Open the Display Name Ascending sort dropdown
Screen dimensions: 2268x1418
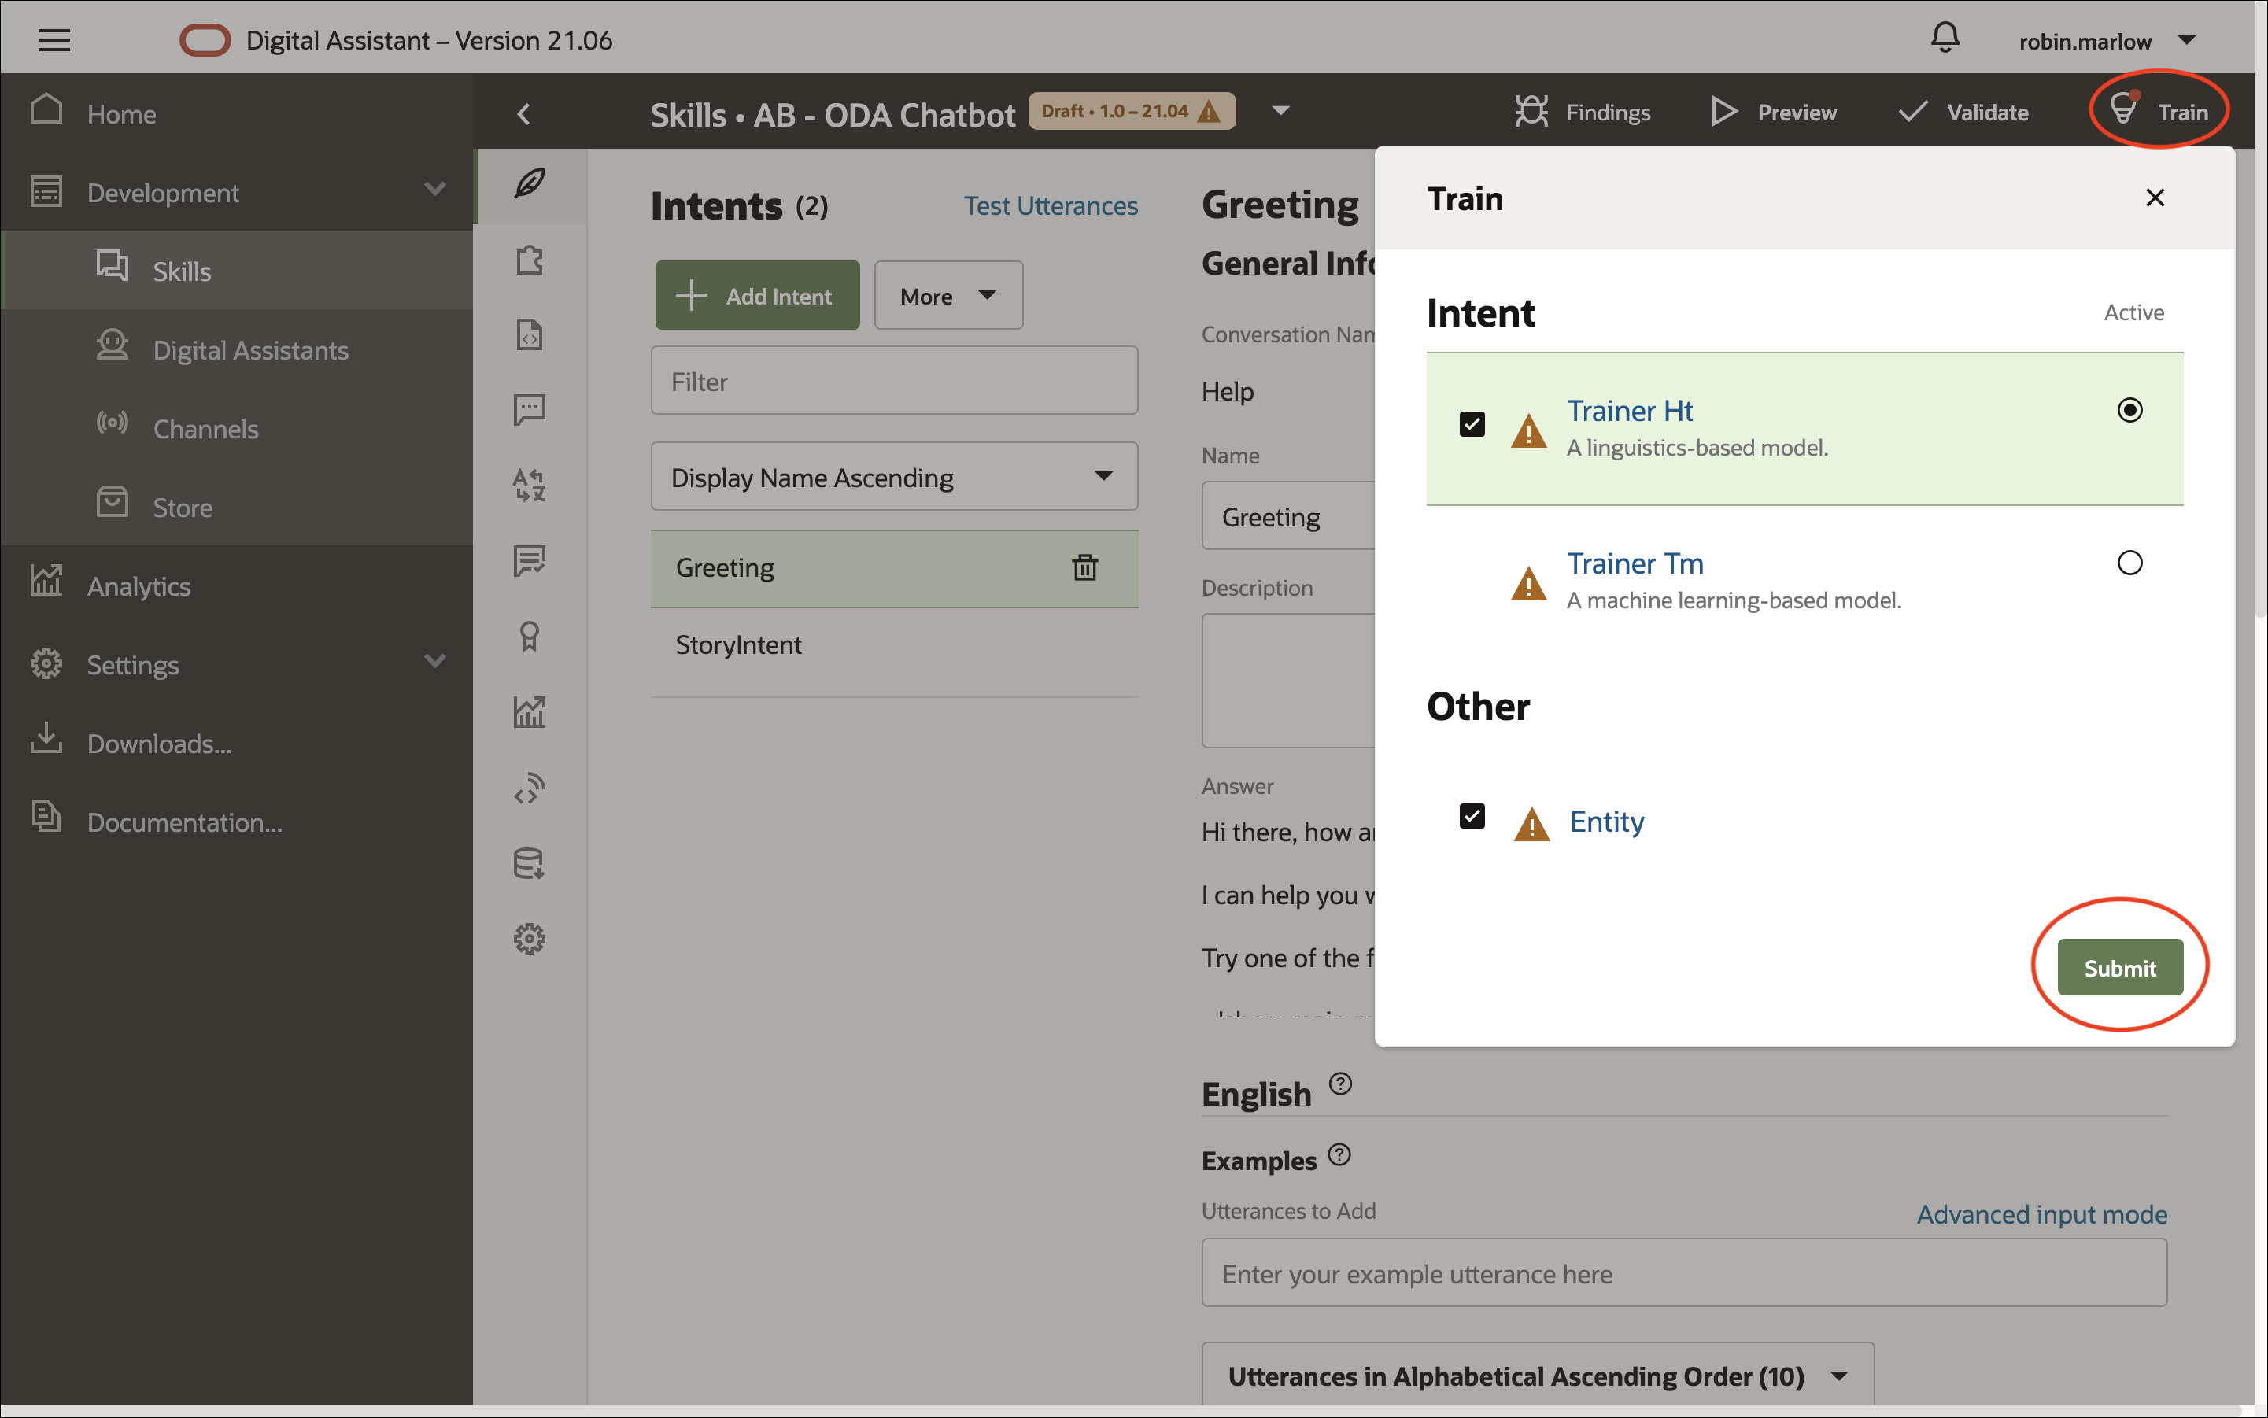coord(893,476)
